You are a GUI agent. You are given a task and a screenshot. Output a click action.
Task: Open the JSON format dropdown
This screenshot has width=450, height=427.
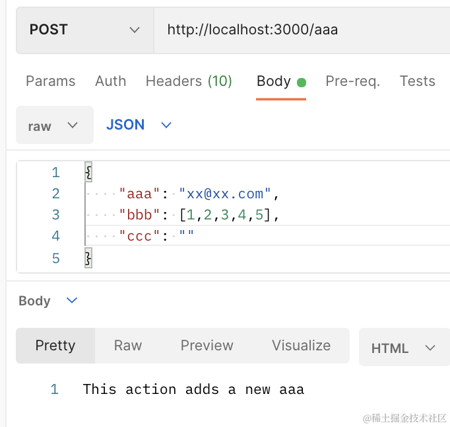125,125
